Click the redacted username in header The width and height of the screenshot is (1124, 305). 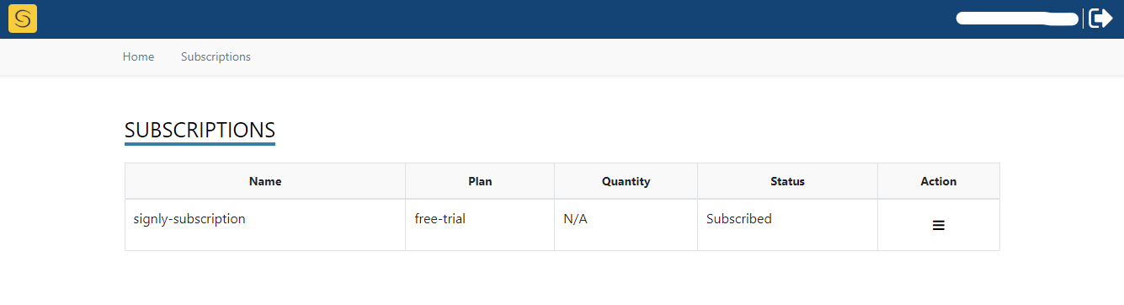pos(1017,19)
